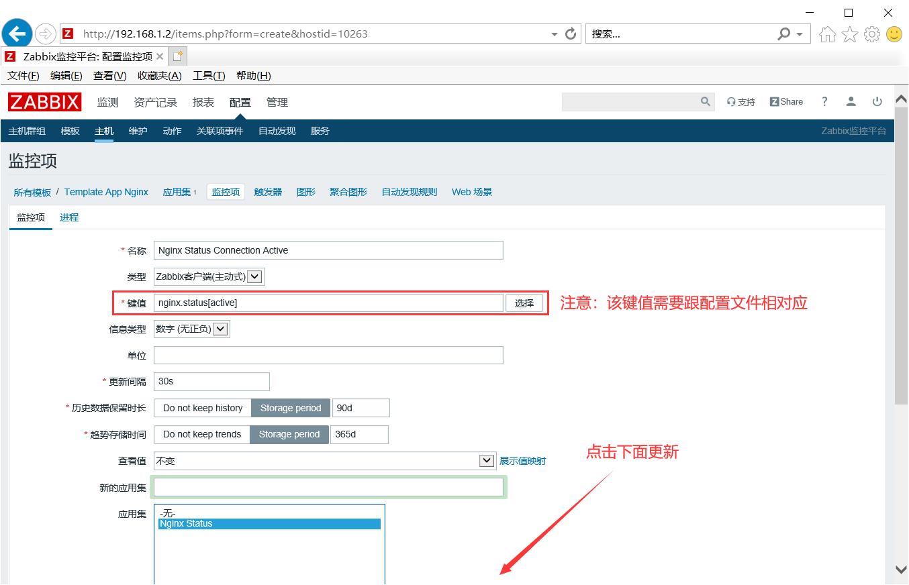909x585 pixels.
Task: Click the Zabbix logo
Action: (45, 102)
